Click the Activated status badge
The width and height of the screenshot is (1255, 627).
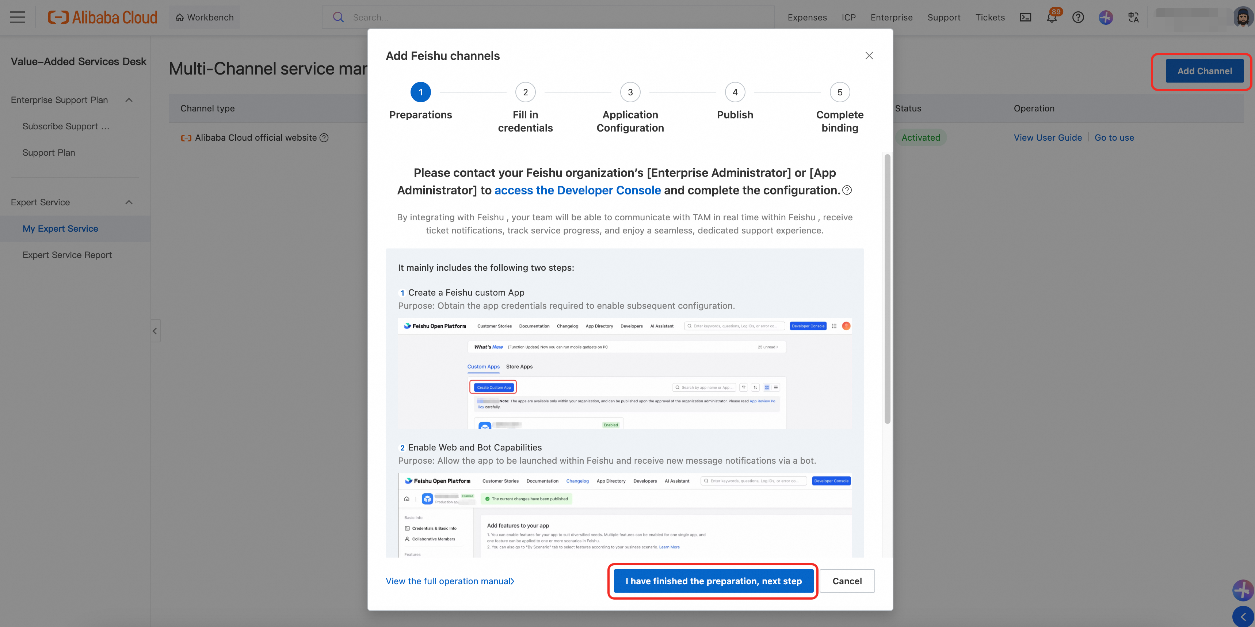coord(921,138)
